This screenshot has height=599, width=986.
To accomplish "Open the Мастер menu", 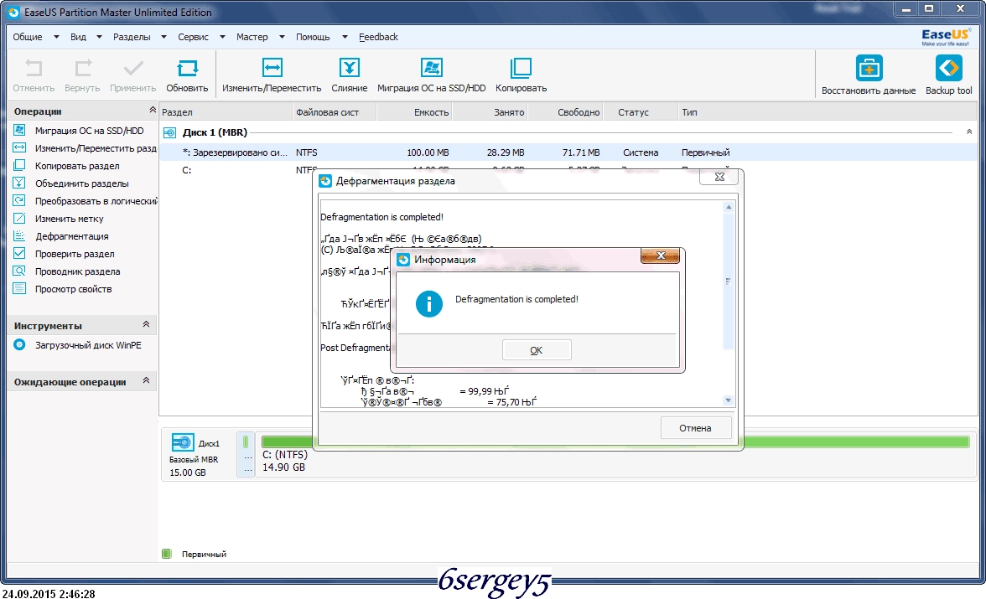I will tap(252, 37).
